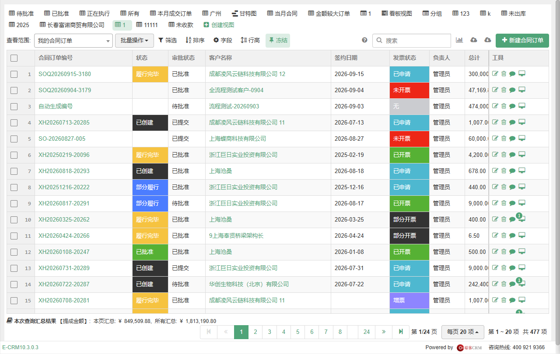Open the 字段 field settings
560x354 pixels.
223,41
